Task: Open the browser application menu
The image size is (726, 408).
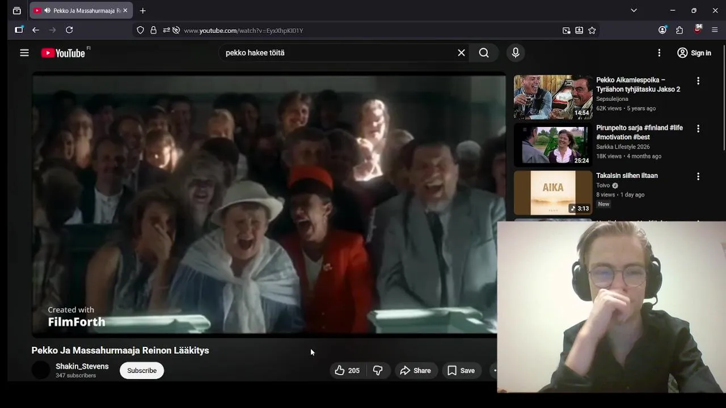Action: tap(715, 30)
